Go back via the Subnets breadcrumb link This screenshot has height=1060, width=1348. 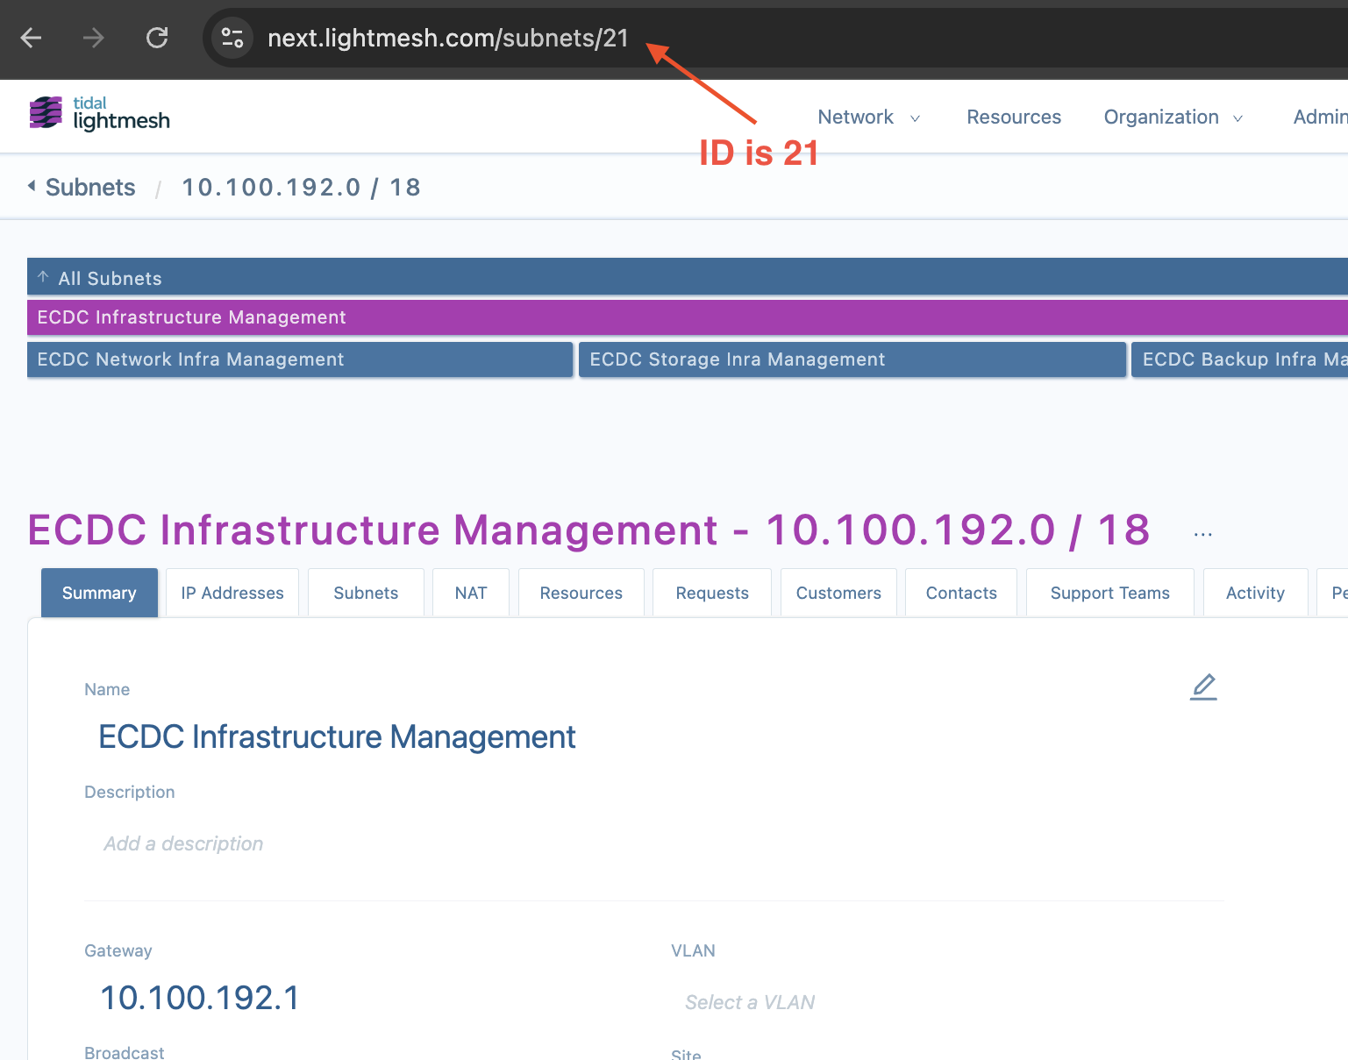[x=90, y=187]
